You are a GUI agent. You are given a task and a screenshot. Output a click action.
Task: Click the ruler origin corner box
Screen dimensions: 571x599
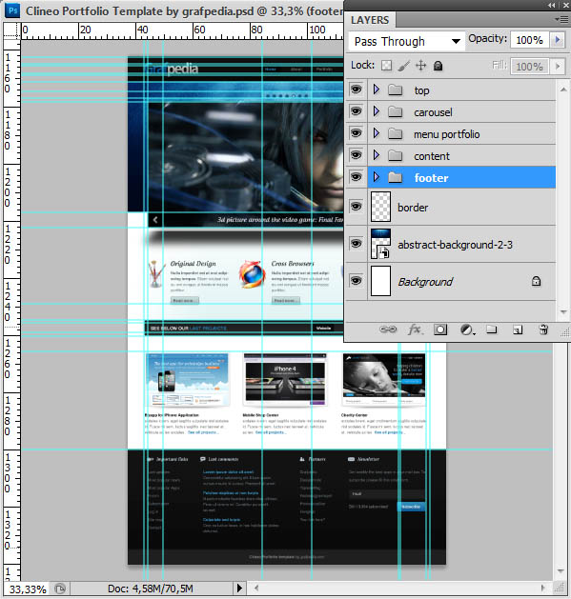click(x=11, y=30)
